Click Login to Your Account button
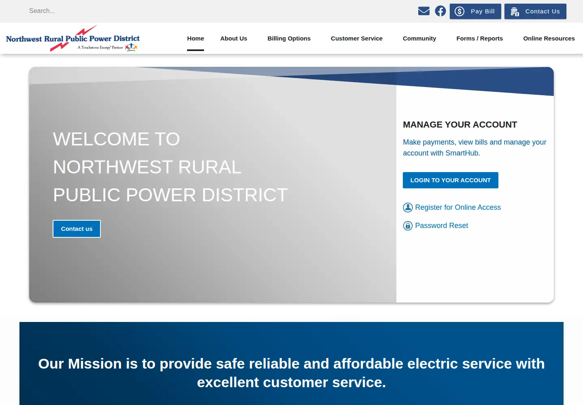 451,180
